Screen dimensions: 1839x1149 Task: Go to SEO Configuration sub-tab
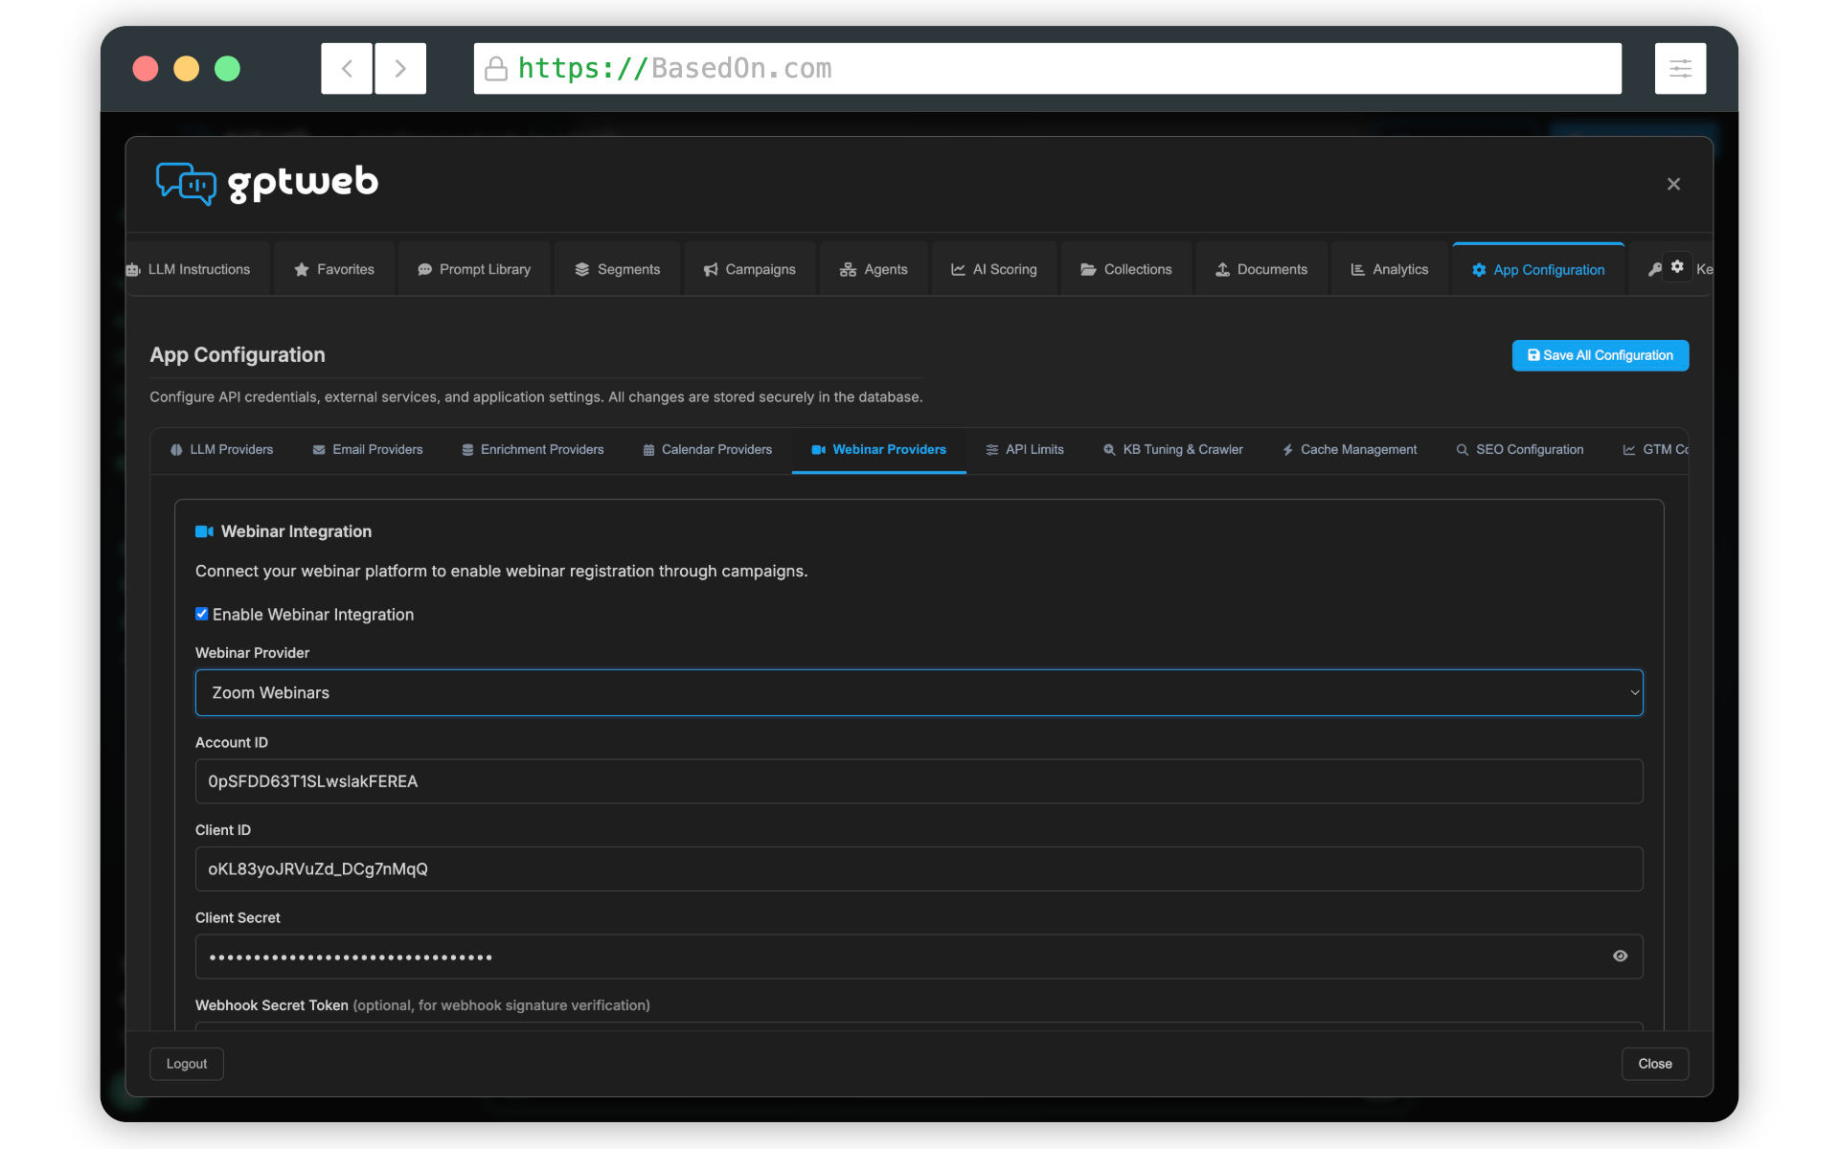pyautogui.click(x=1520, y=450)
